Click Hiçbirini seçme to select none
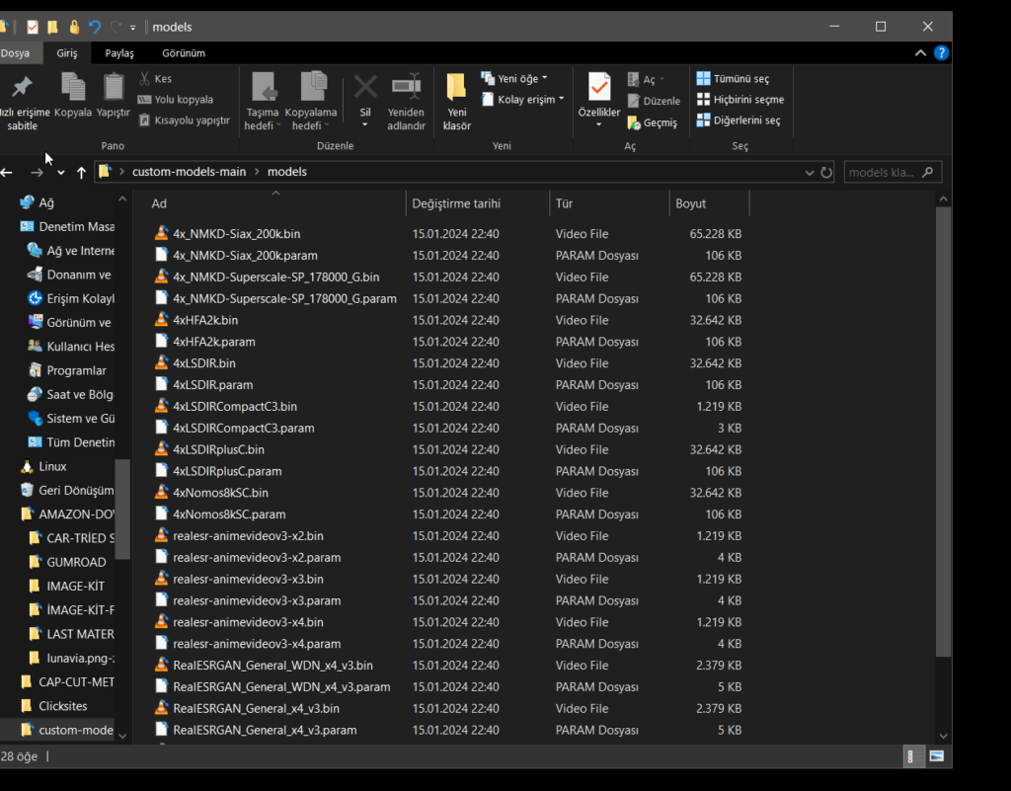 point(740,100)
